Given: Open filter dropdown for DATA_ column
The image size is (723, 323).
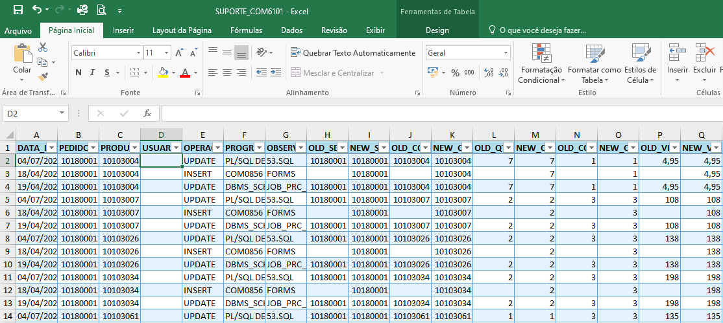Looking at the screenshot, I should [52, 148].
